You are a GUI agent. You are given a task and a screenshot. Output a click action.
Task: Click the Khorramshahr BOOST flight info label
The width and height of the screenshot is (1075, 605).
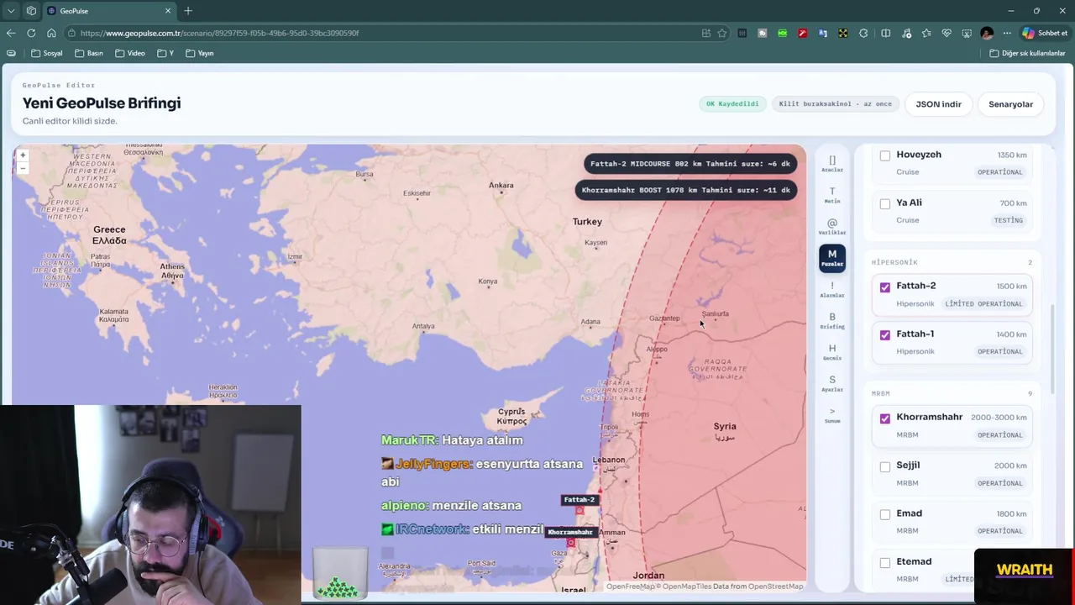click(x=686, y=190)
